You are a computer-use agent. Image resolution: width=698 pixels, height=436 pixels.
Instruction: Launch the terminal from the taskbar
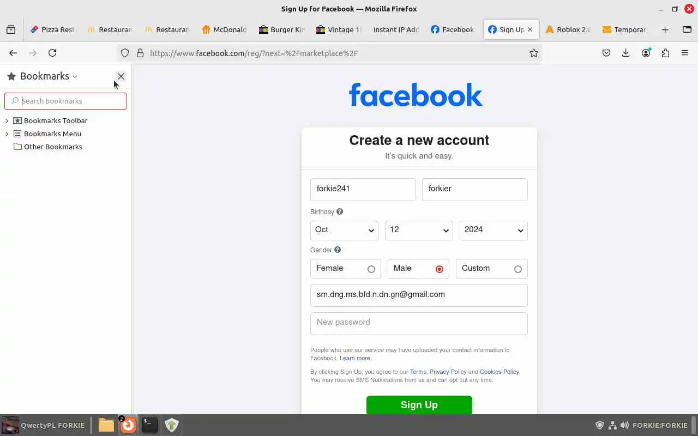coord(149,425)
